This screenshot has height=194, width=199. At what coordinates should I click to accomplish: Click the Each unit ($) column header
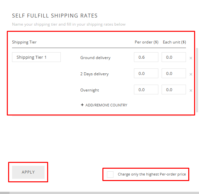click(174, 42)
